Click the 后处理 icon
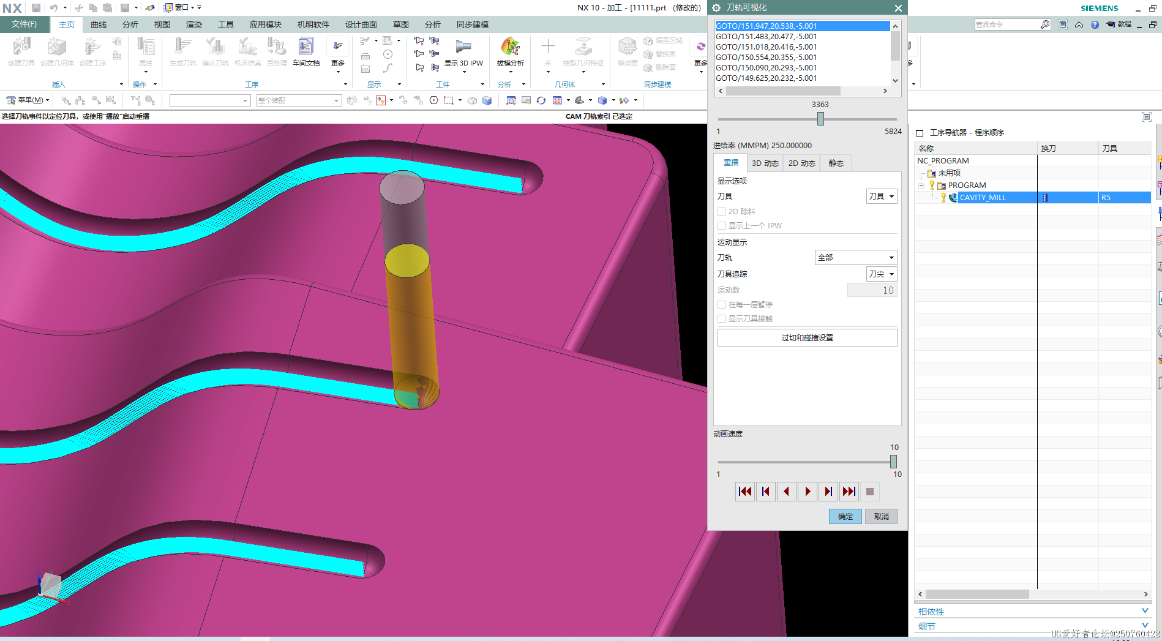The image size is (1162, 641). [277, 51]
